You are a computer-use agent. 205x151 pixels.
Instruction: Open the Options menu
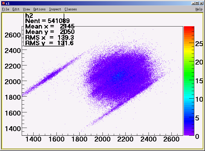click(x=39, y=9)
